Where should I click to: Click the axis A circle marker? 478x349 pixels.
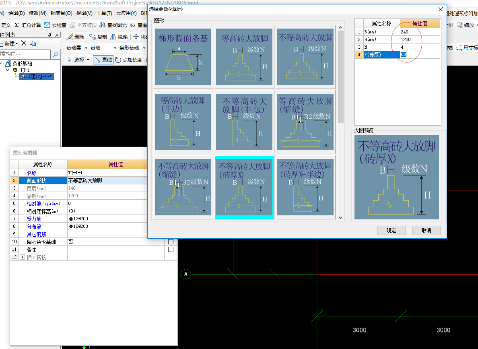coord(185,274)
